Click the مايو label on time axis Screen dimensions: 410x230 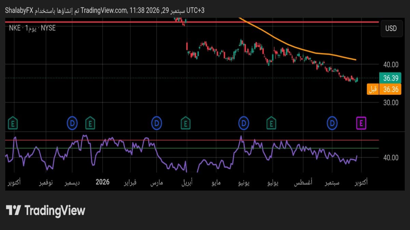(216, 183)
